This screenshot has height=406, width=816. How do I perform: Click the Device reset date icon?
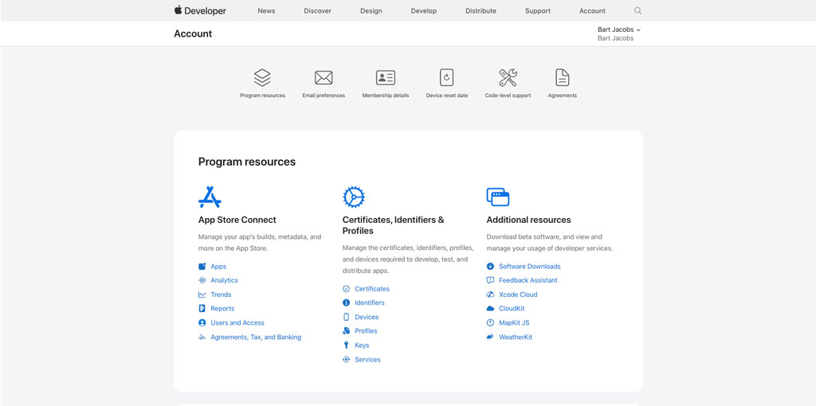pyautogui.click(x=446, y=77)
